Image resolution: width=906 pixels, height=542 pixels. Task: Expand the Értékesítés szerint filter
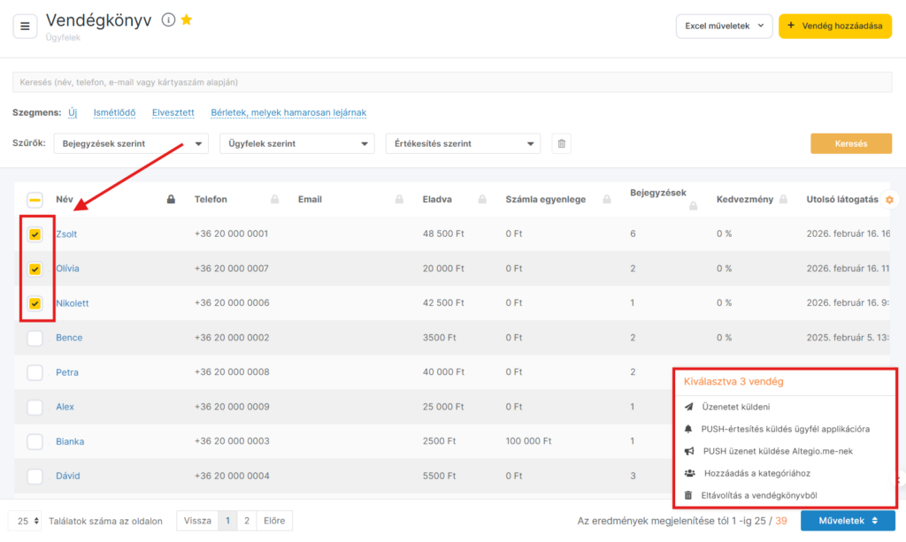point(463,144)
